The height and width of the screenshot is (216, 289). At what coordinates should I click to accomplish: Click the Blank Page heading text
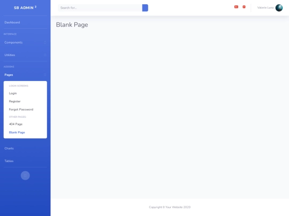[x=72, y=25]
